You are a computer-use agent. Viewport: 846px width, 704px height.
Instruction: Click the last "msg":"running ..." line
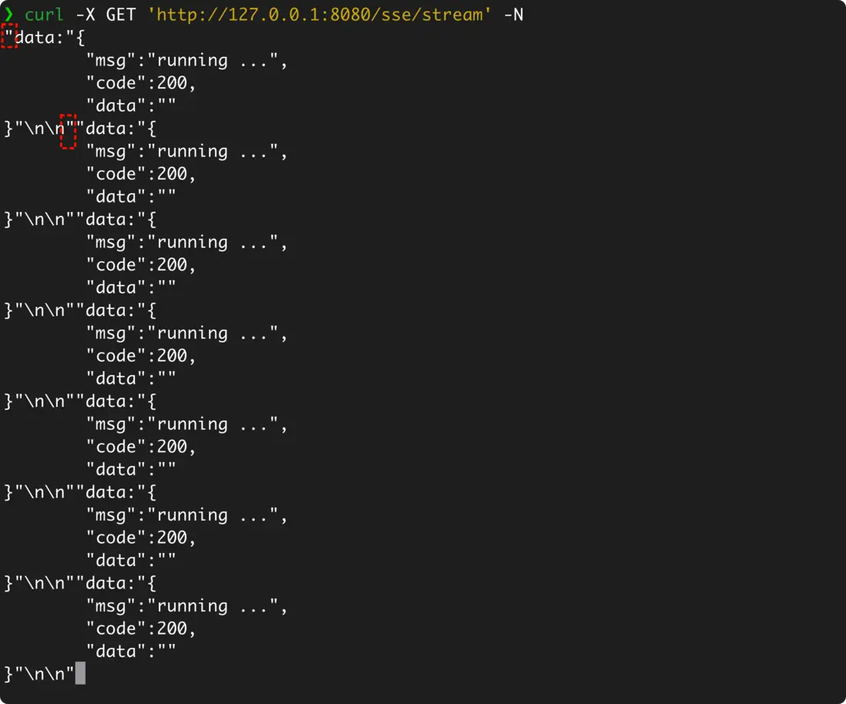[186, 606]
